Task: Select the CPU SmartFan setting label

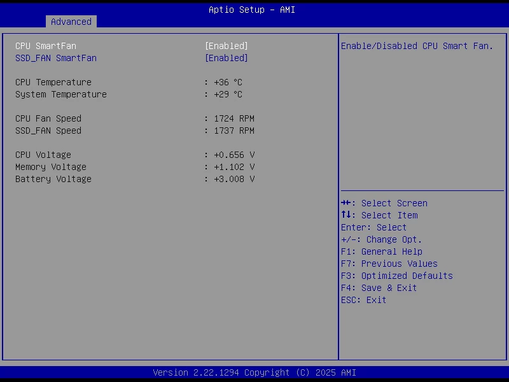Action: [45, 46]
